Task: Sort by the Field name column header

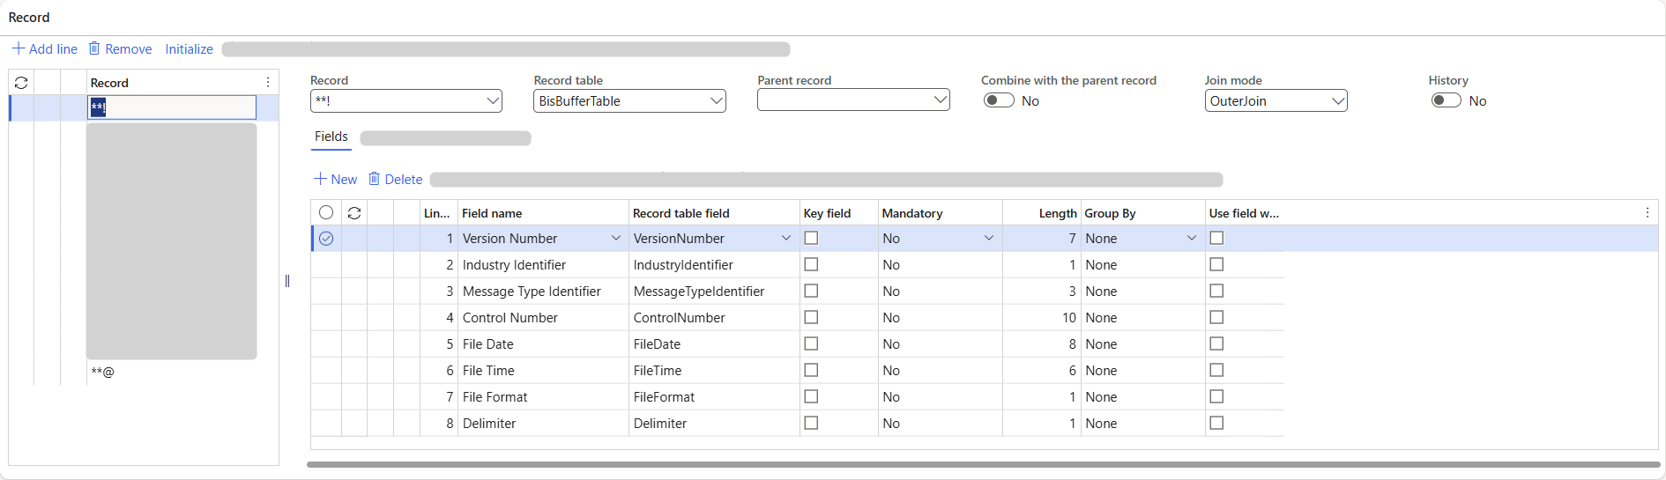Action: coord(492,213)
